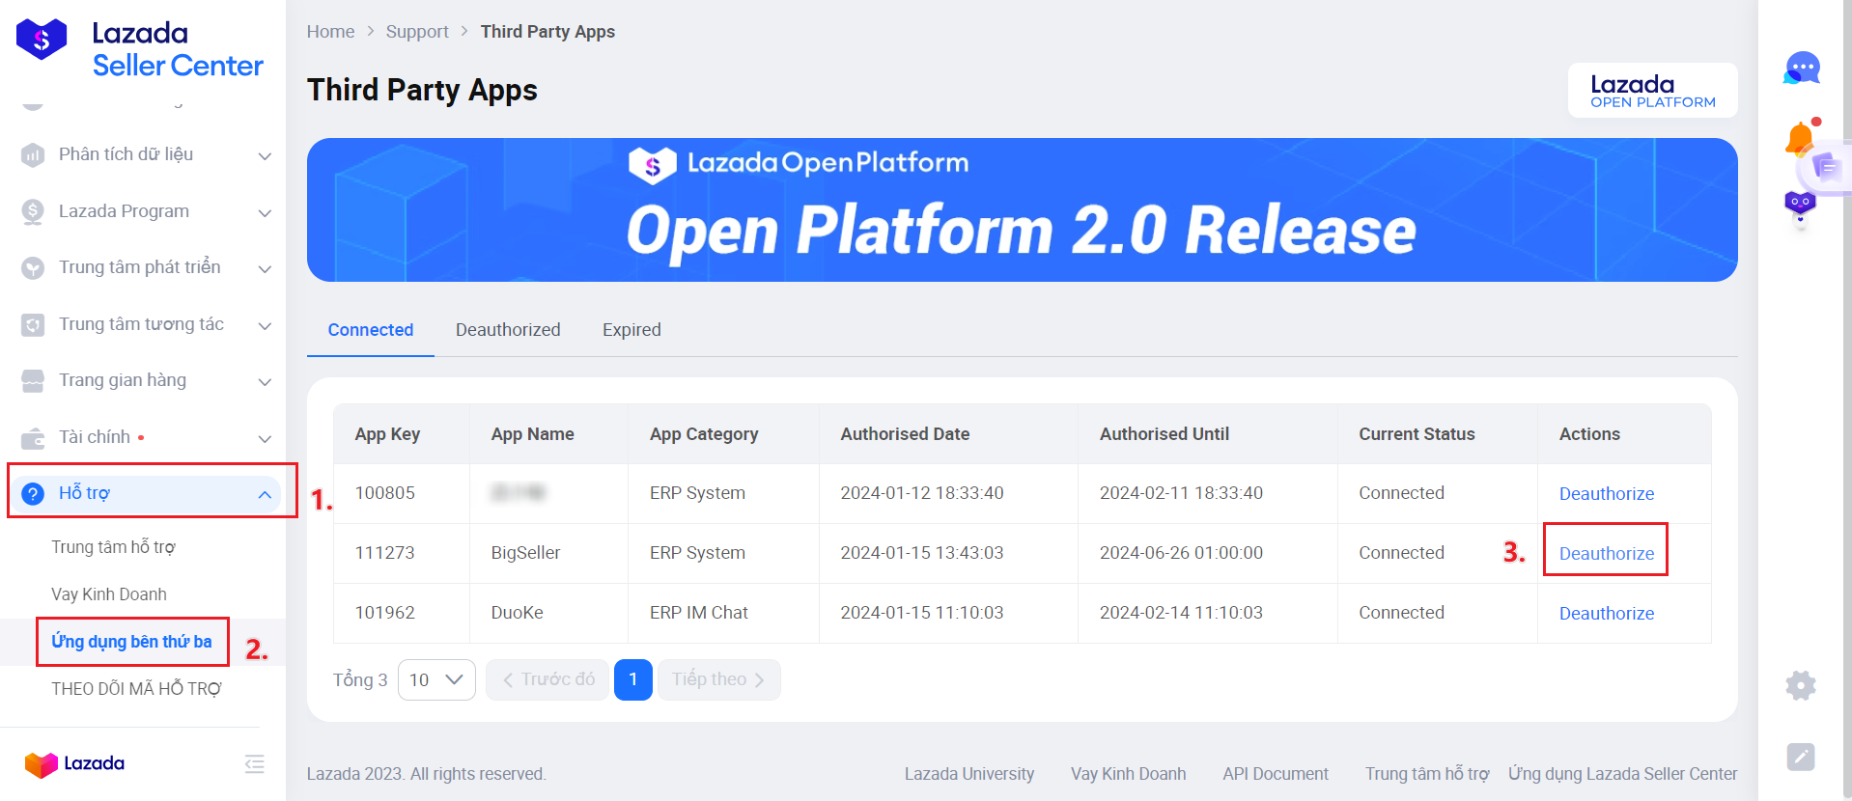Deauthorize the DuoKe app
1852x801 pixels.
coord(1607,614)
